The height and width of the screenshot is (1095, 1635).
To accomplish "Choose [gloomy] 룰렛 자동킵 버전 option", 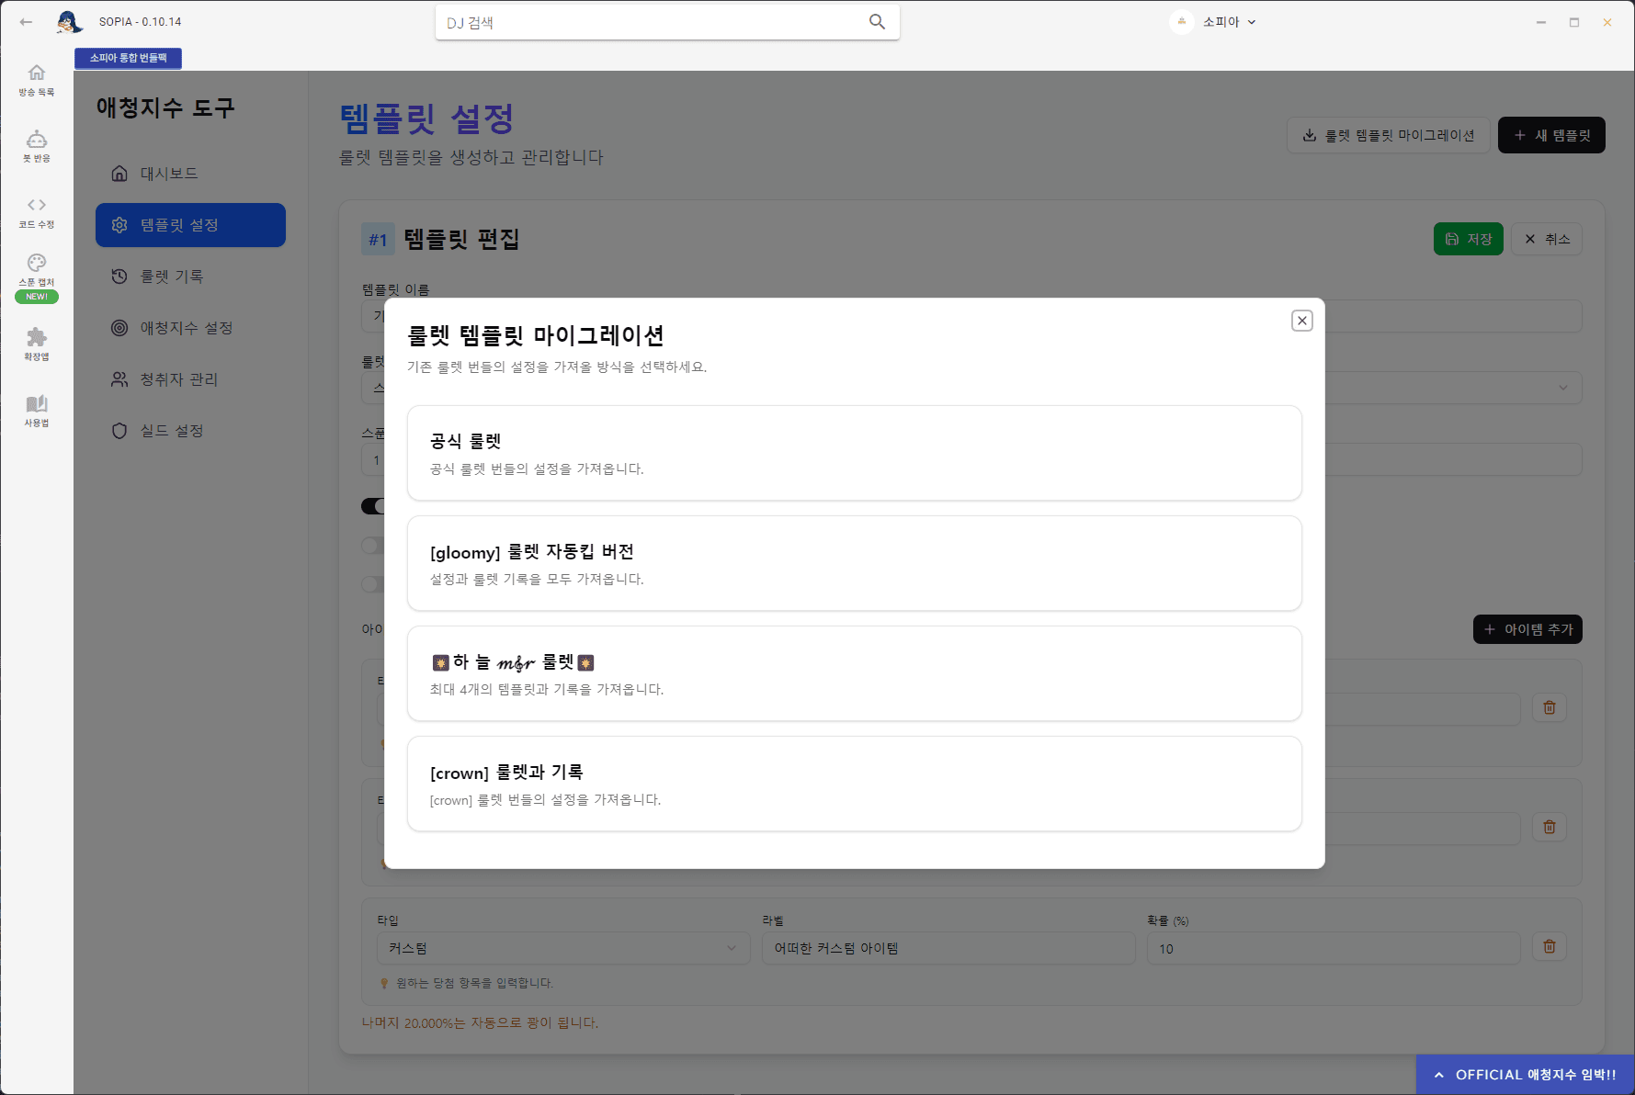I will pyautogui.click(x=854, y=563).
